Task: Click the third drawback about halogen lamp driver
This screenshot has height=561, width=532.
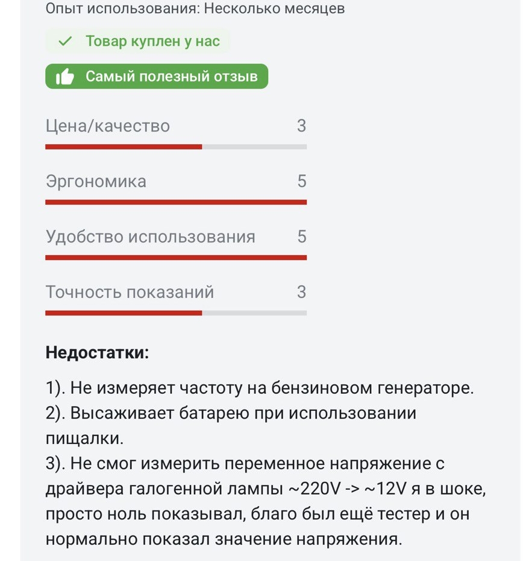Action: 266,501
